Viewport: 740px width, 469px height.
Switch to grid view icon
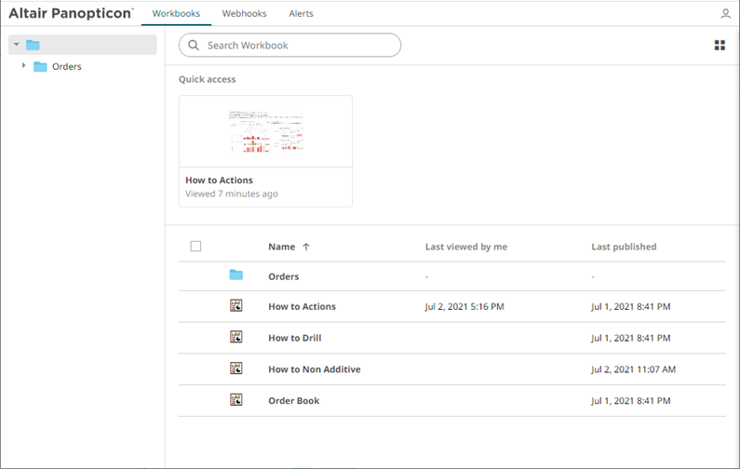[x=720, y=45]
